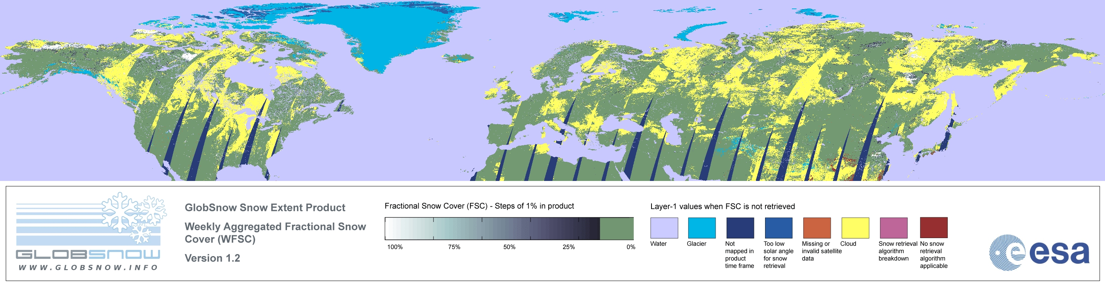Screen dimensions: 1105x286
Task: Click the yellow Cloud legend swatch
Action: [x=855, y=228]
